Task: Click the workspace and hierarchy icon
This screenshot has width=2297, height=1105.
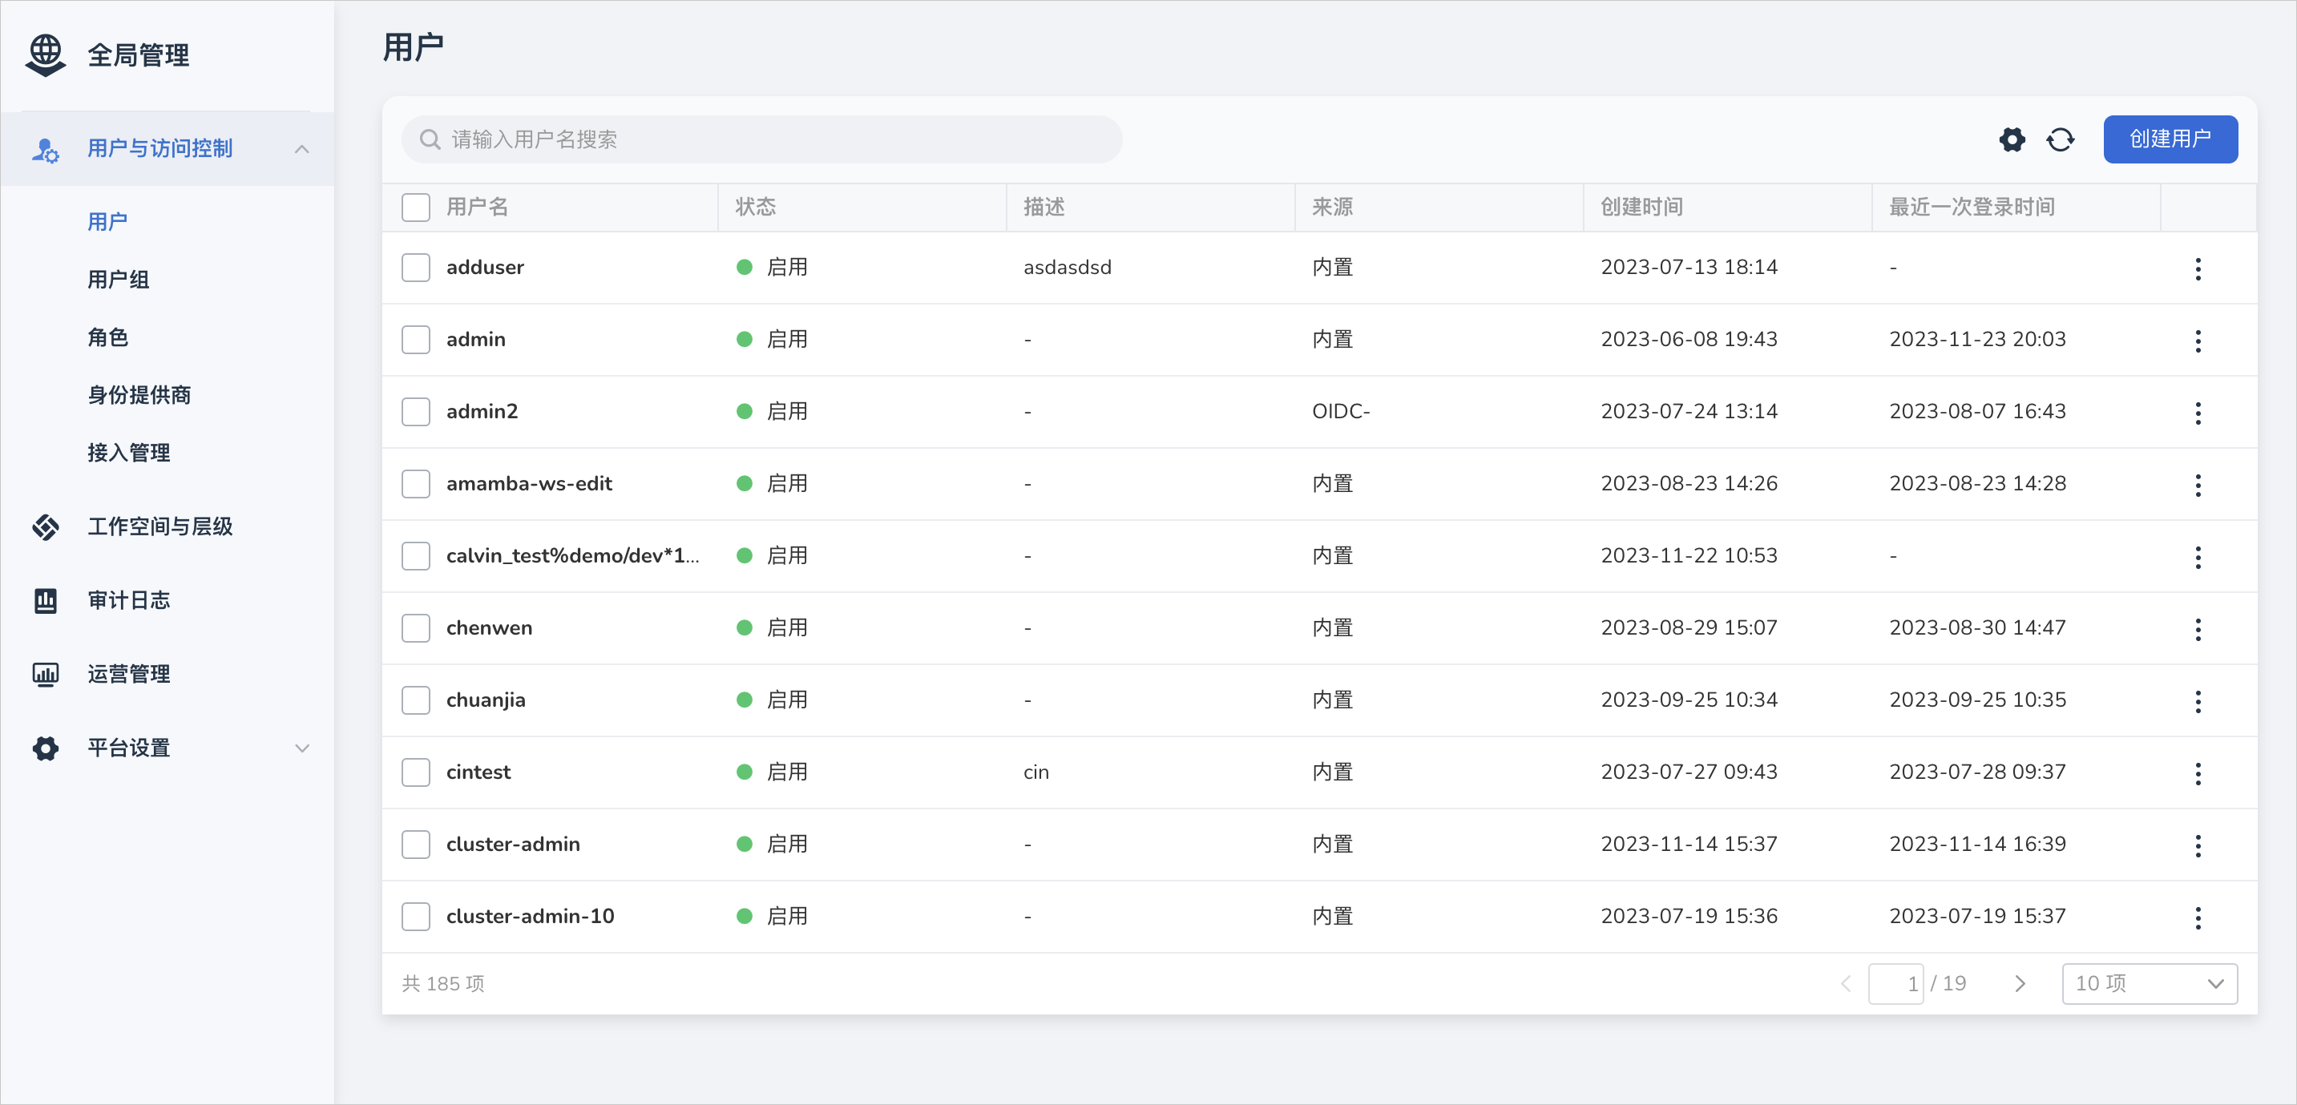Action: (x=46, y=527)
